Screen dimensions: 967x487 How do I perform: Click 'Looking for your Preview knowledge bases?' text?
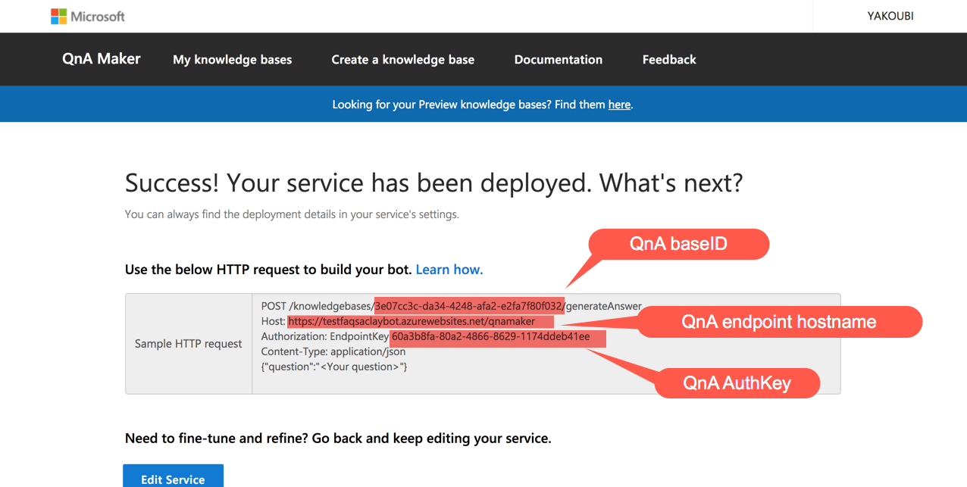(x=442, y=105)
